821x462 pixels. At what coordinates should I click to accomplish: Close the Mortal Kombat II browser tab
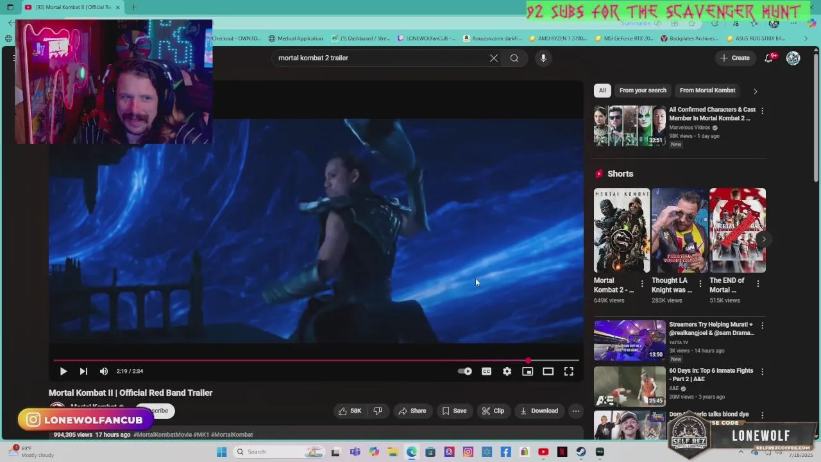[x=117, y=8]
